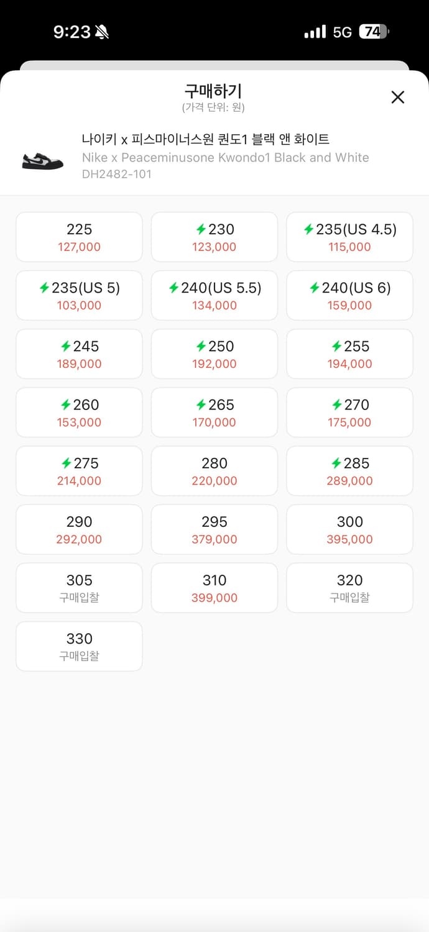Tap the lightning bolt on size 285
429x932 pixels.
(x=336, y=464)
